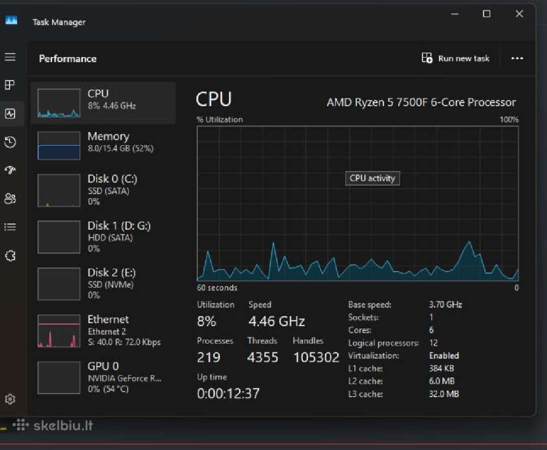
Task: Click the large 8% utilization value
Action: [207, 321]
